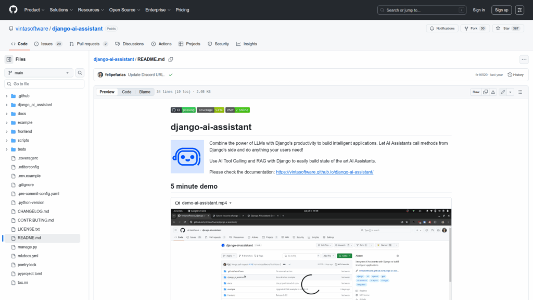The width and height of the screenshot is (533, 300).
Task: Select the Preview view toggle
Action: coord(107,92)
